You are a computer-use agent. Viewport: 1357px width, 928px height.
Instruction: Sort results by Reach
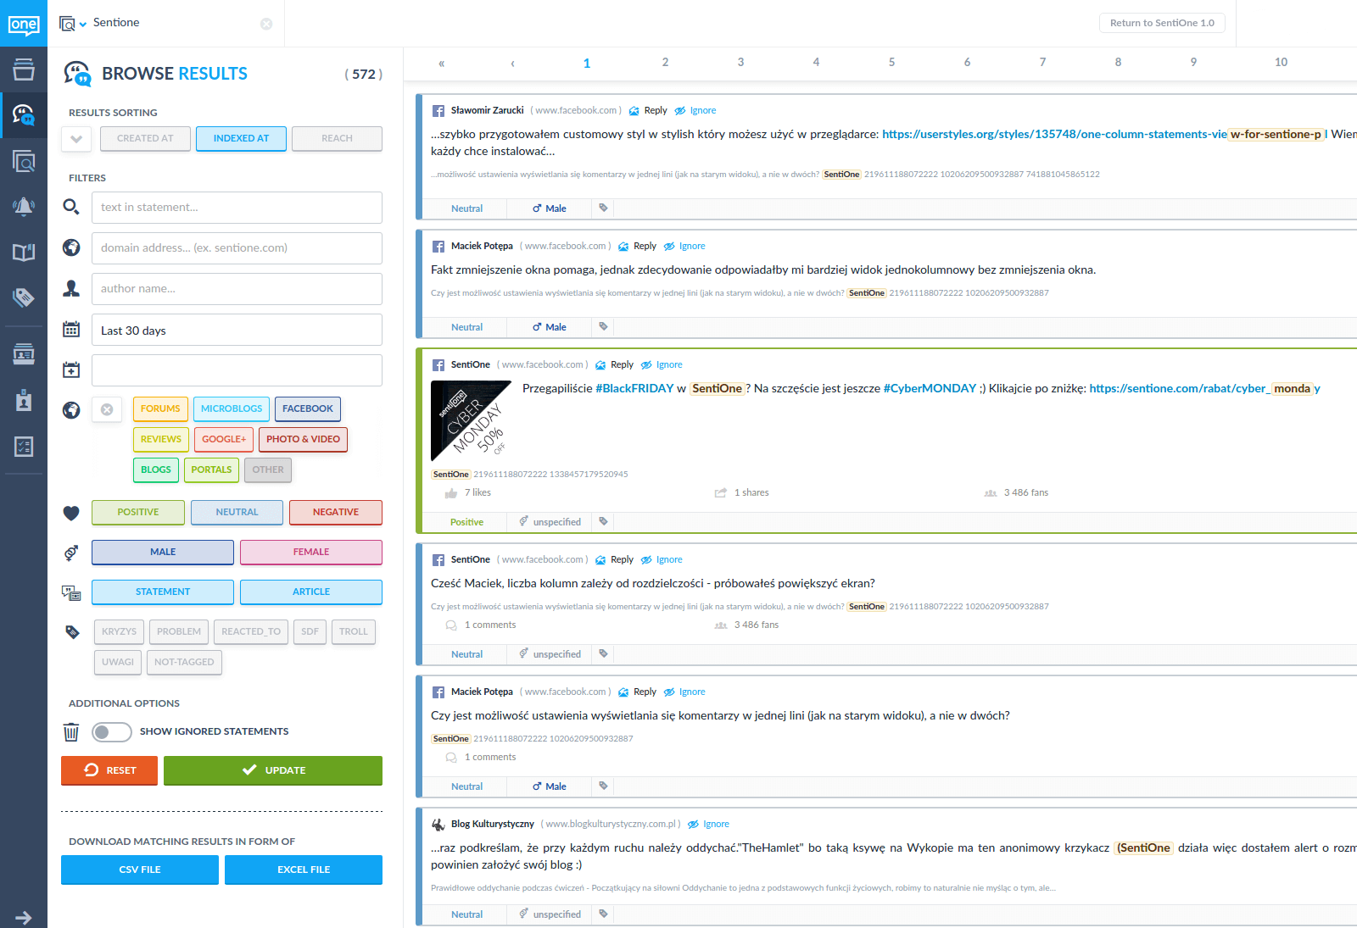(x=337, y=138)
